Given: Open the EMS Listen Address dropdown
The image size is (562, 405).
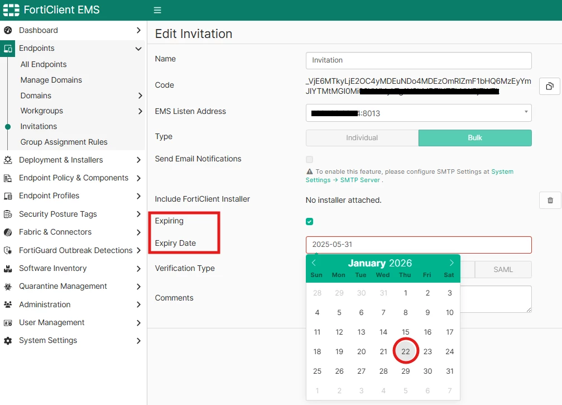Looking at the screenshot, I should [419, 113].
